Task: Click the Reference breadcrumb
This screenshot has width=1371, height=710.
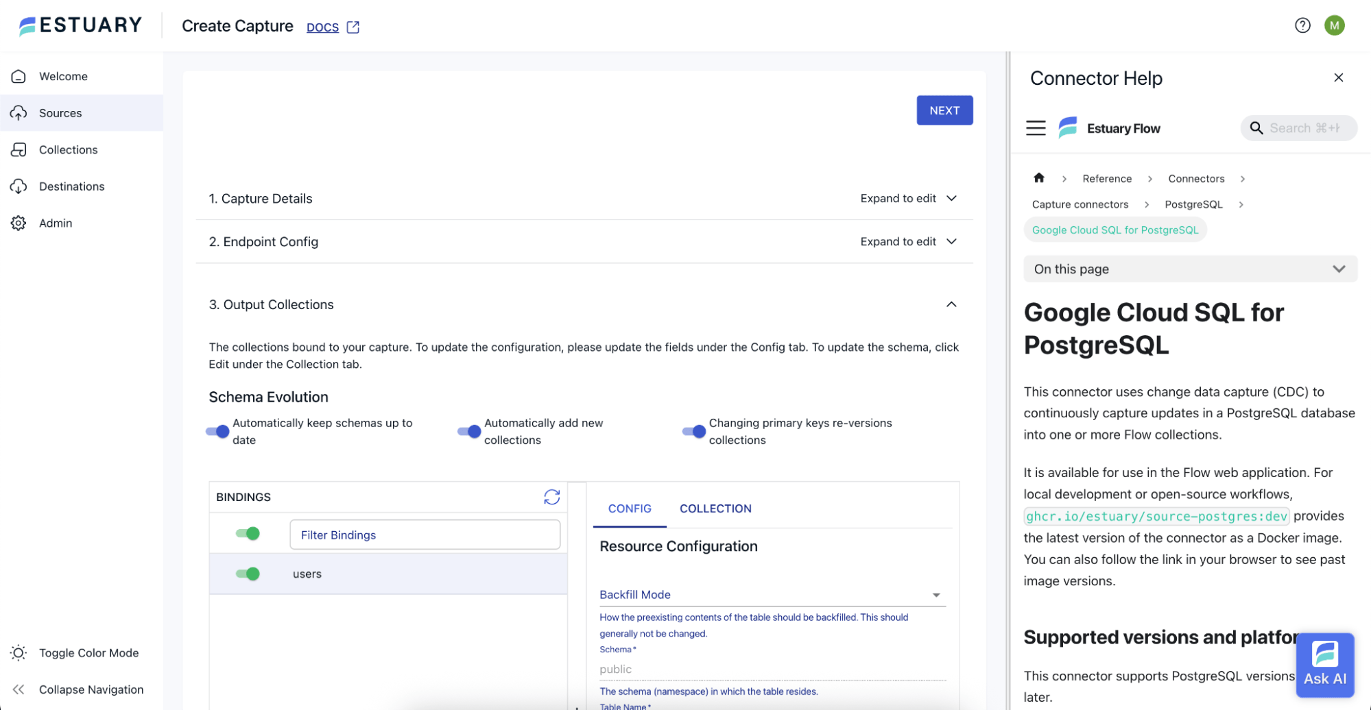Action: click(x=1107, y=178)
